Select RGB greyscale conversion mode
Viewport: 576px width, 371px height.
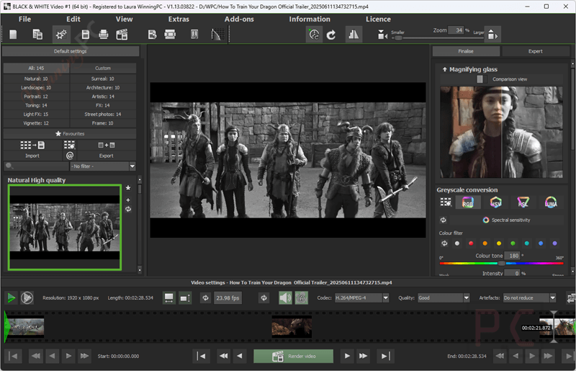coord(467,202)
